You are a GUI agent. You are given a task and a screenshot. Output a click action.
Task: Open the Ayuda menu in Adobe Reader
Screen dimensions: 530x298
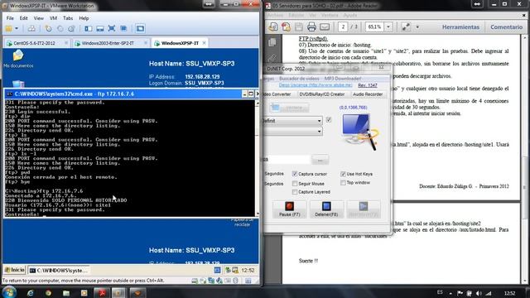pos(349,15)
